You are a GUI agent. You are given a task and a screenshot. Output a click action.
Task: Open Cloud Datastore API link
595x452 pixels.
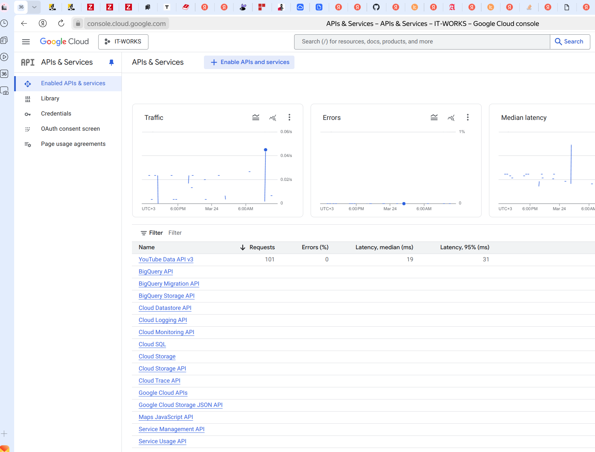coord(165,308)
